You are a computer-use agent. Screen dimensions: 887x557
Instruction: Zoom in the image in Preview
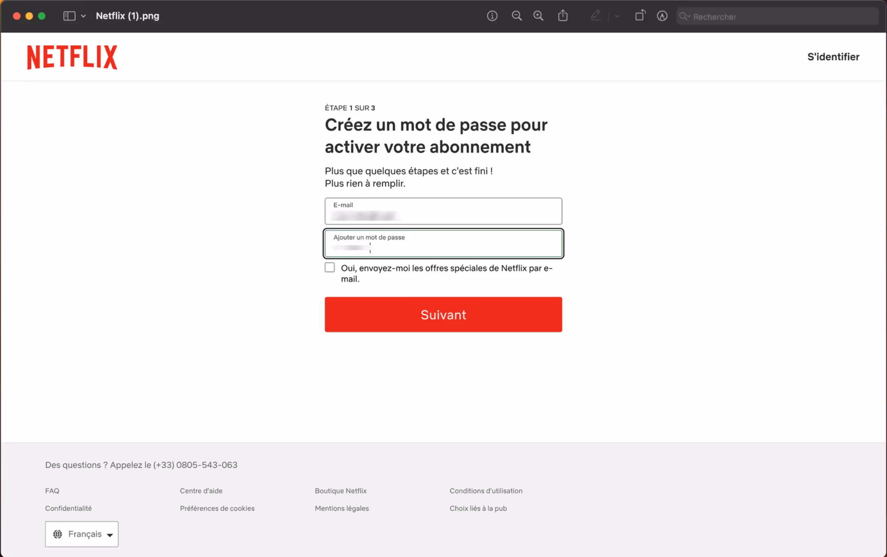point(538,16)
